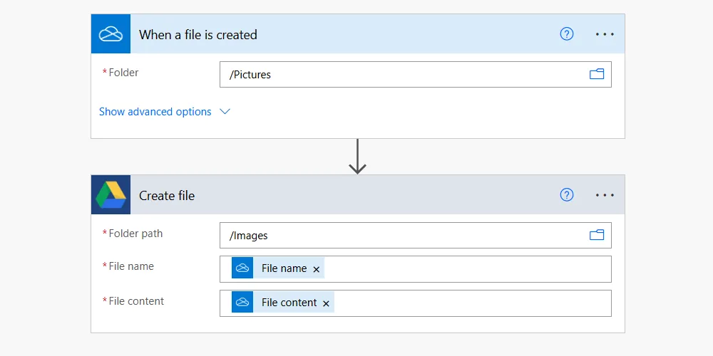Expand the advanced options chevron
This screenshot has height=356, width=713.
tap(225, 112)
